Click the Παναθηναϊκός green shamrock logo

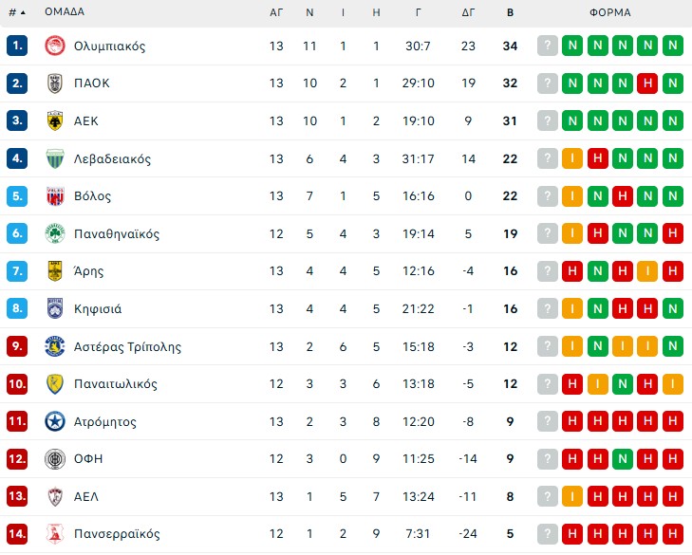54,233
